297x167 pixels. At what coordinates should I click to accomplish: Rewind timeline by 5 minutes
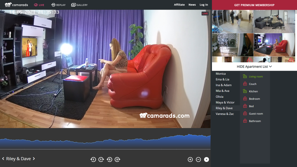[109, 159]
